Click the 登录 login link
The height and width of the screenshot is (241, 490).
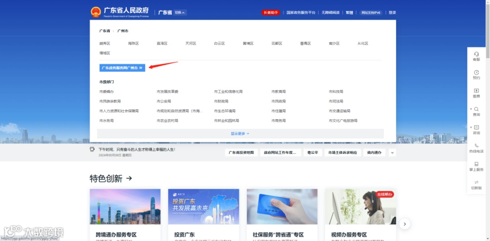click(x=392, y=13)
